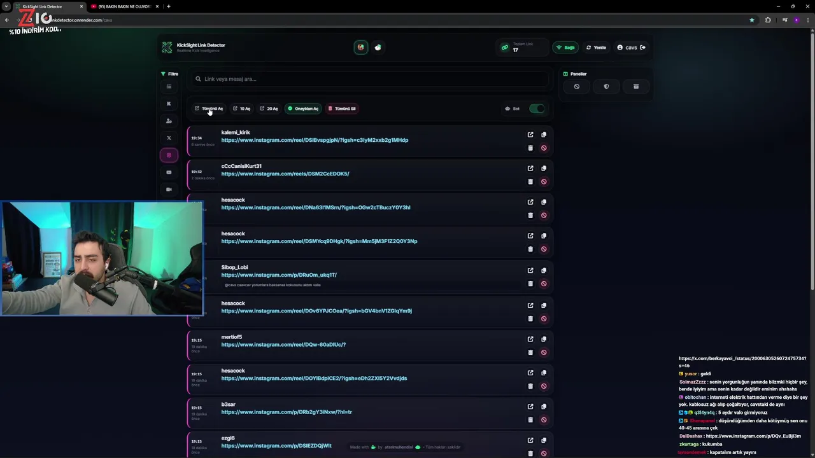Click the Bağlı connection status button
This screenshot has height=458, width=815.
point(565,48)
